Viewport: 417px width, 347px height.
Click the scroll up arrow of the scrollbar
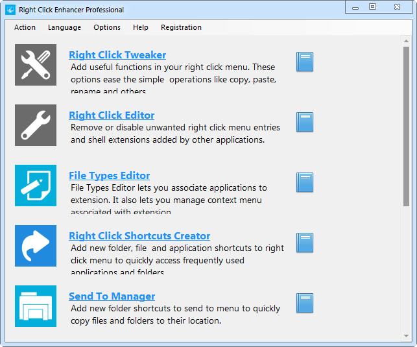tap(406, 41)
